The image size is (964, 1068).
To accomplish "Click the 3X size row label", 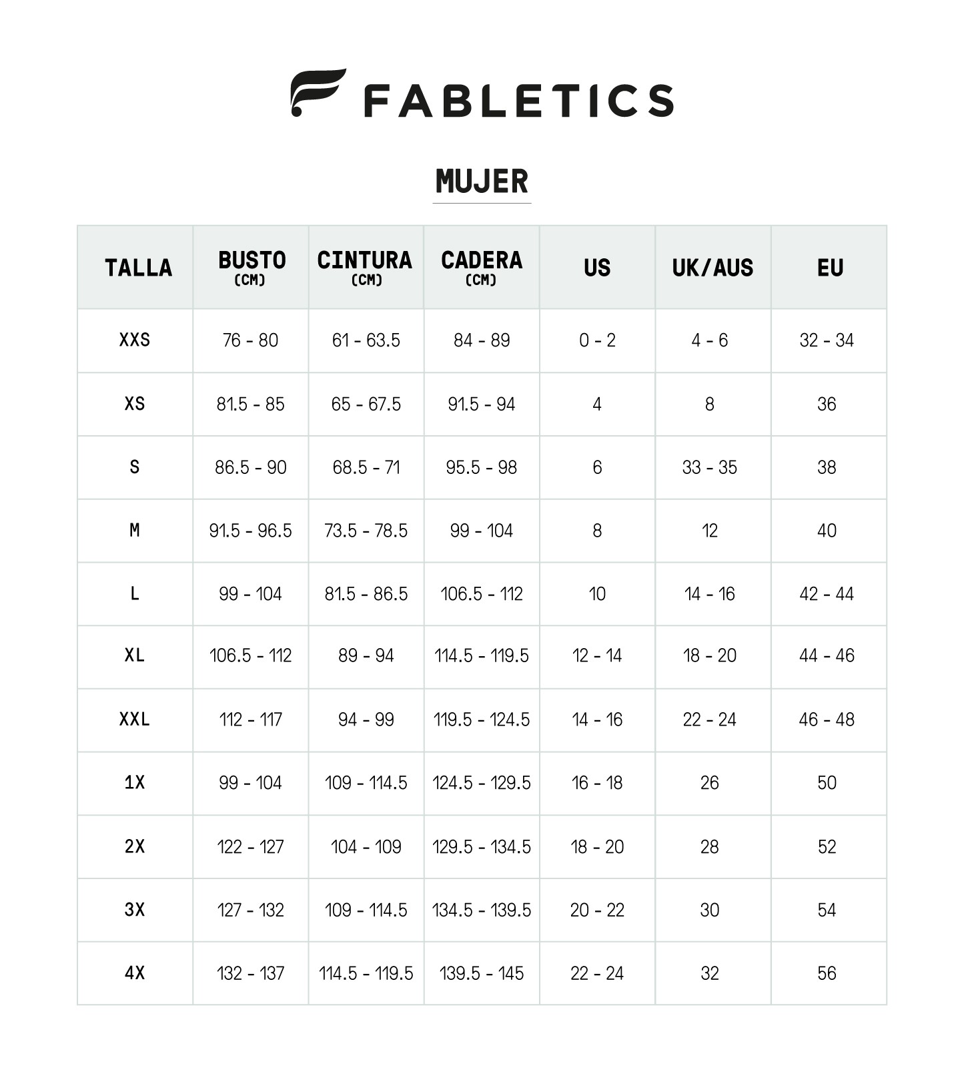I will click(x=135, y=910).
